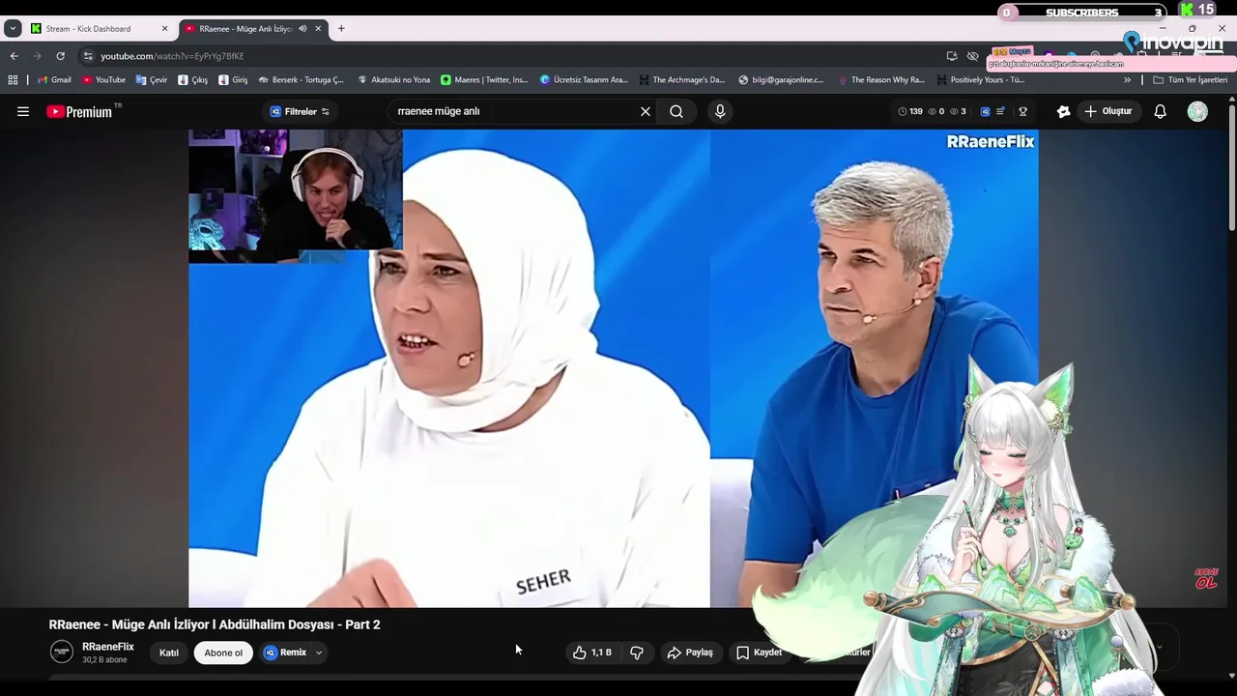Open the bilgi@garajonline bookmark
The image size is (1237, 696).
(x=781, y=80)
